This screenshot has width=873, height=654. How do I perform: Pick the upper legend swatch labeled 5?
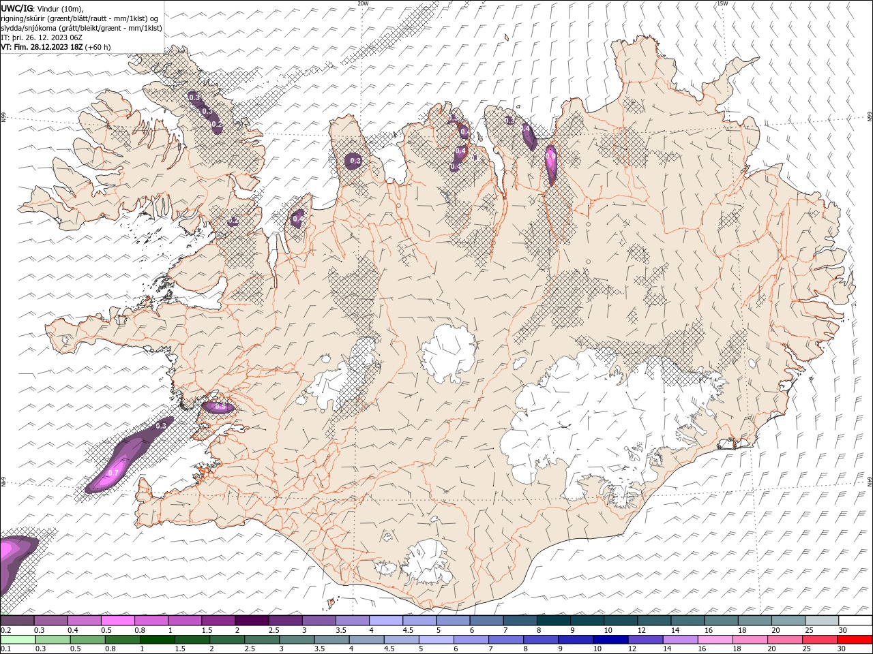click(452, 621)
